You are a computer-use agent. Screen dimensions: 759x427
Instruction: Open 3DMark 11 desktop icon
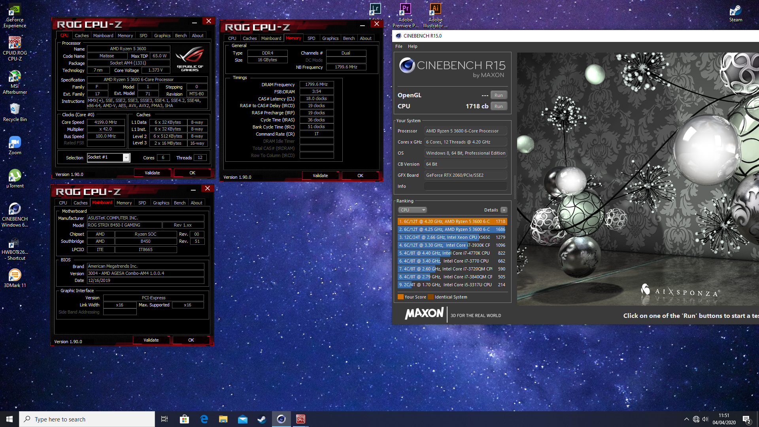coord(15,278)
